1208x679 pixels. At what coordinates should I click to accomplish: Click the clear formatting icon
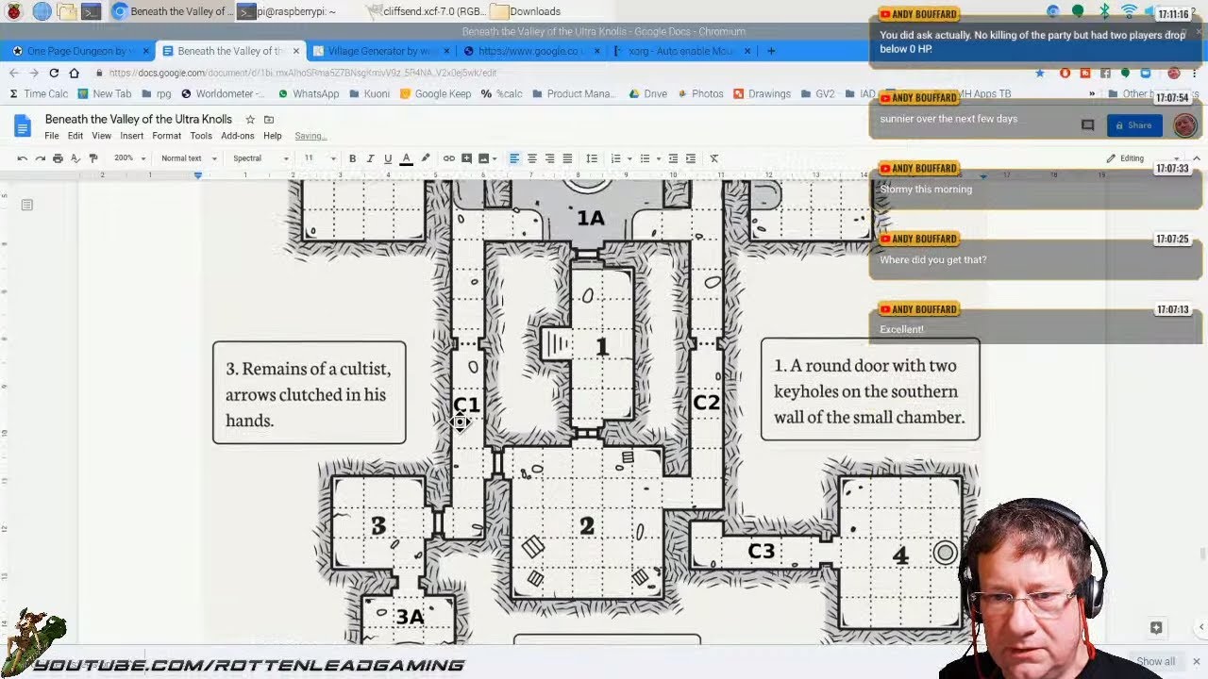(714, 158)
